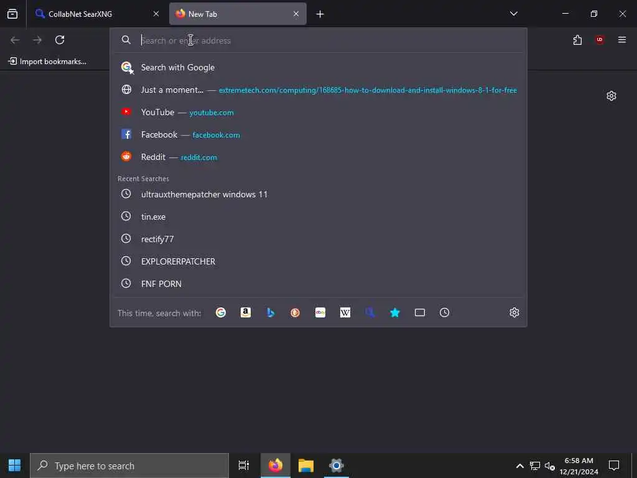The width and height of the screenshot is (637, 478).
Task: Open Firefox View tab icon
Action: tap(12, 14)
